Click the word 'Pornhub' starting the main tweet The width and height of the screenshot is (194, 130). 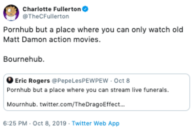tap(16, 30)
